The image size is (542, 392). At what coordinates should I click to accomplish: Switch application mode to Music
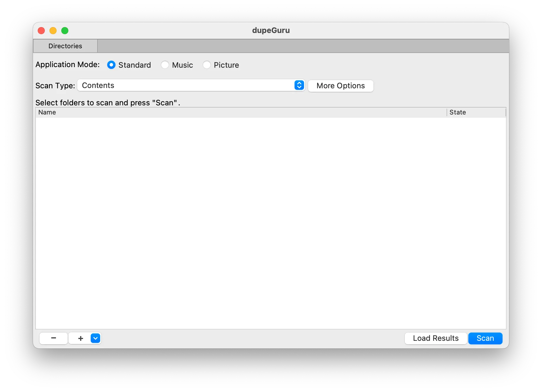click(x=165, y=65)
